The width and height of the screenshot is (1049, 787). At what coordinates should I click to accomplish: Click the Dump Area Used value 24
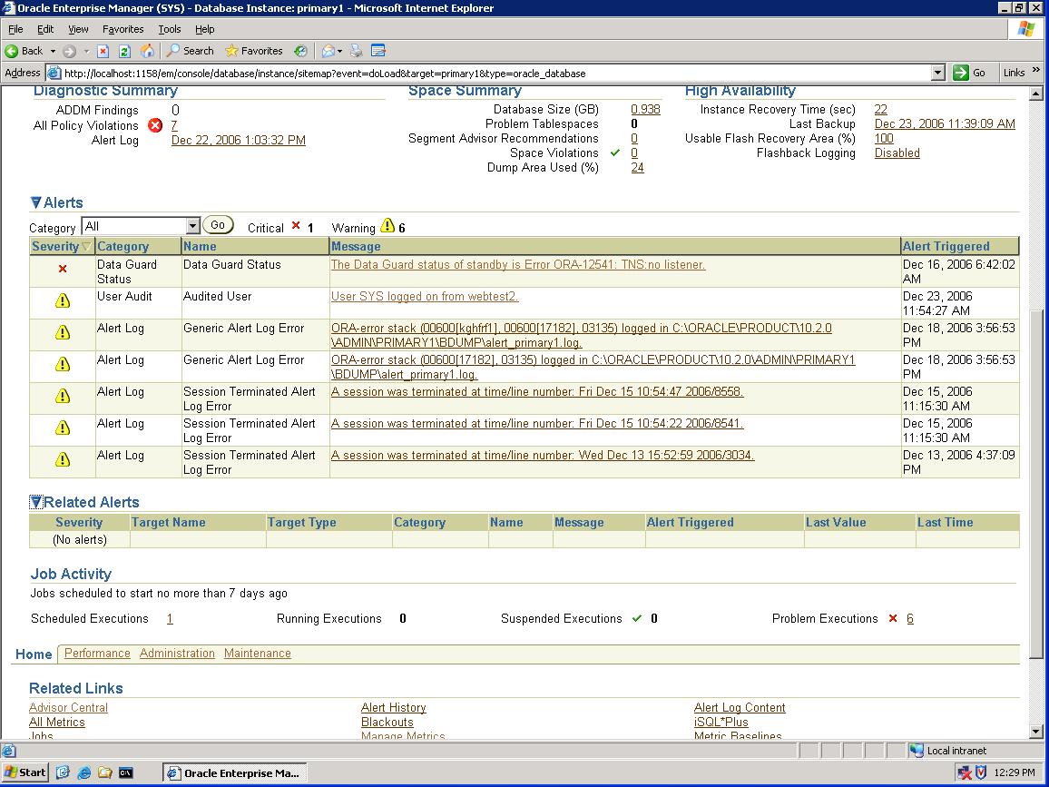pos(638,167)
